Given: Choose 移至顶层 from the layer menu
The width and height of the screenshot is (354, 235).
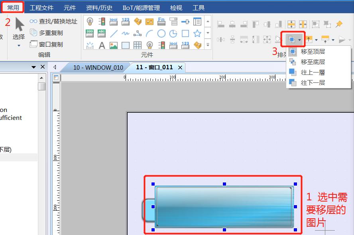Looking at the screenshot, I should coord(319,51).
